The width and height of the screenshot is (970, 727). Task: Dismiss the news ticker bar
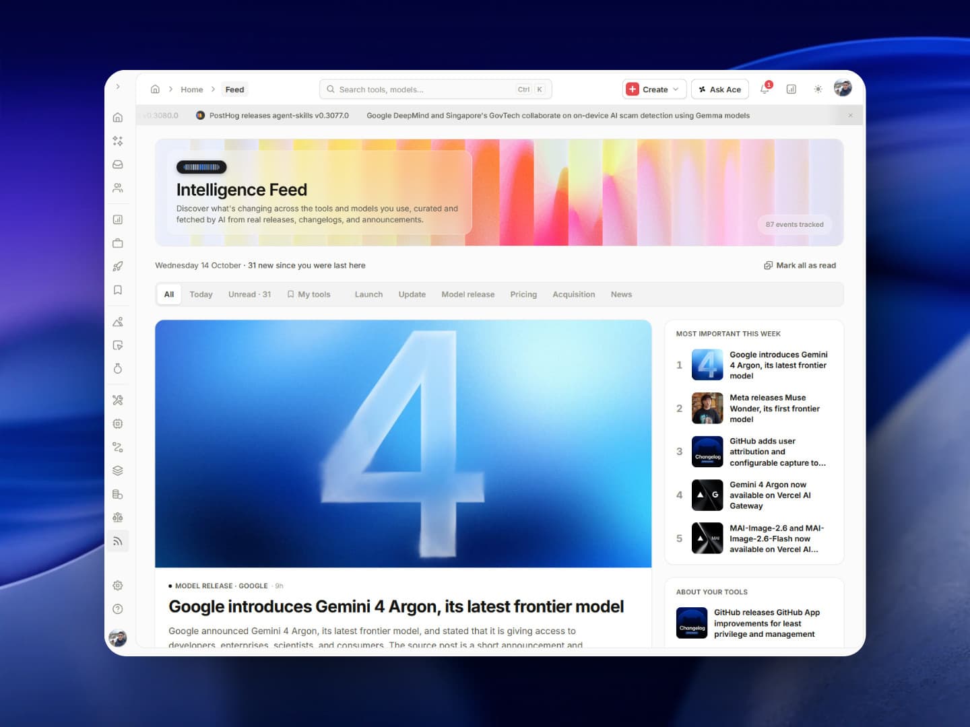point(850,115)
